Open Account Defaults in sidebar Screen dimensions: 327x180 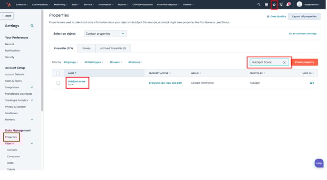click(x=15, y=74)
